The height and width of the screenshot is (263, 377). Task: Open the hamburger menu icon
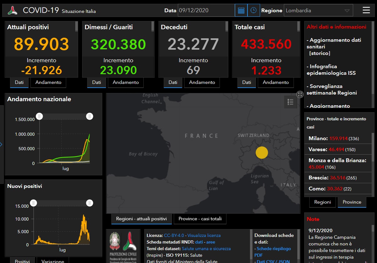tap(366, 10)
